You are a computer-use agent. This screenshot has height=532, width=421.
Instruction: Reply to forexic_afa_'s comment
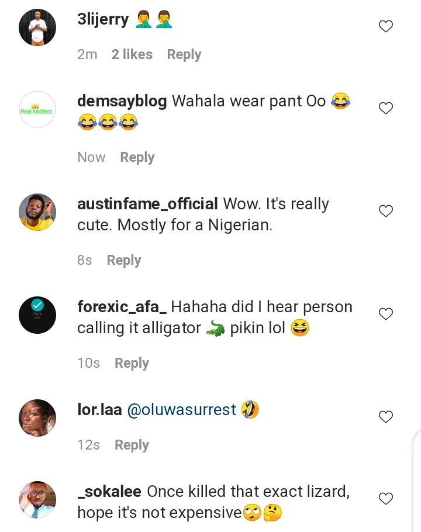point(132,363)
